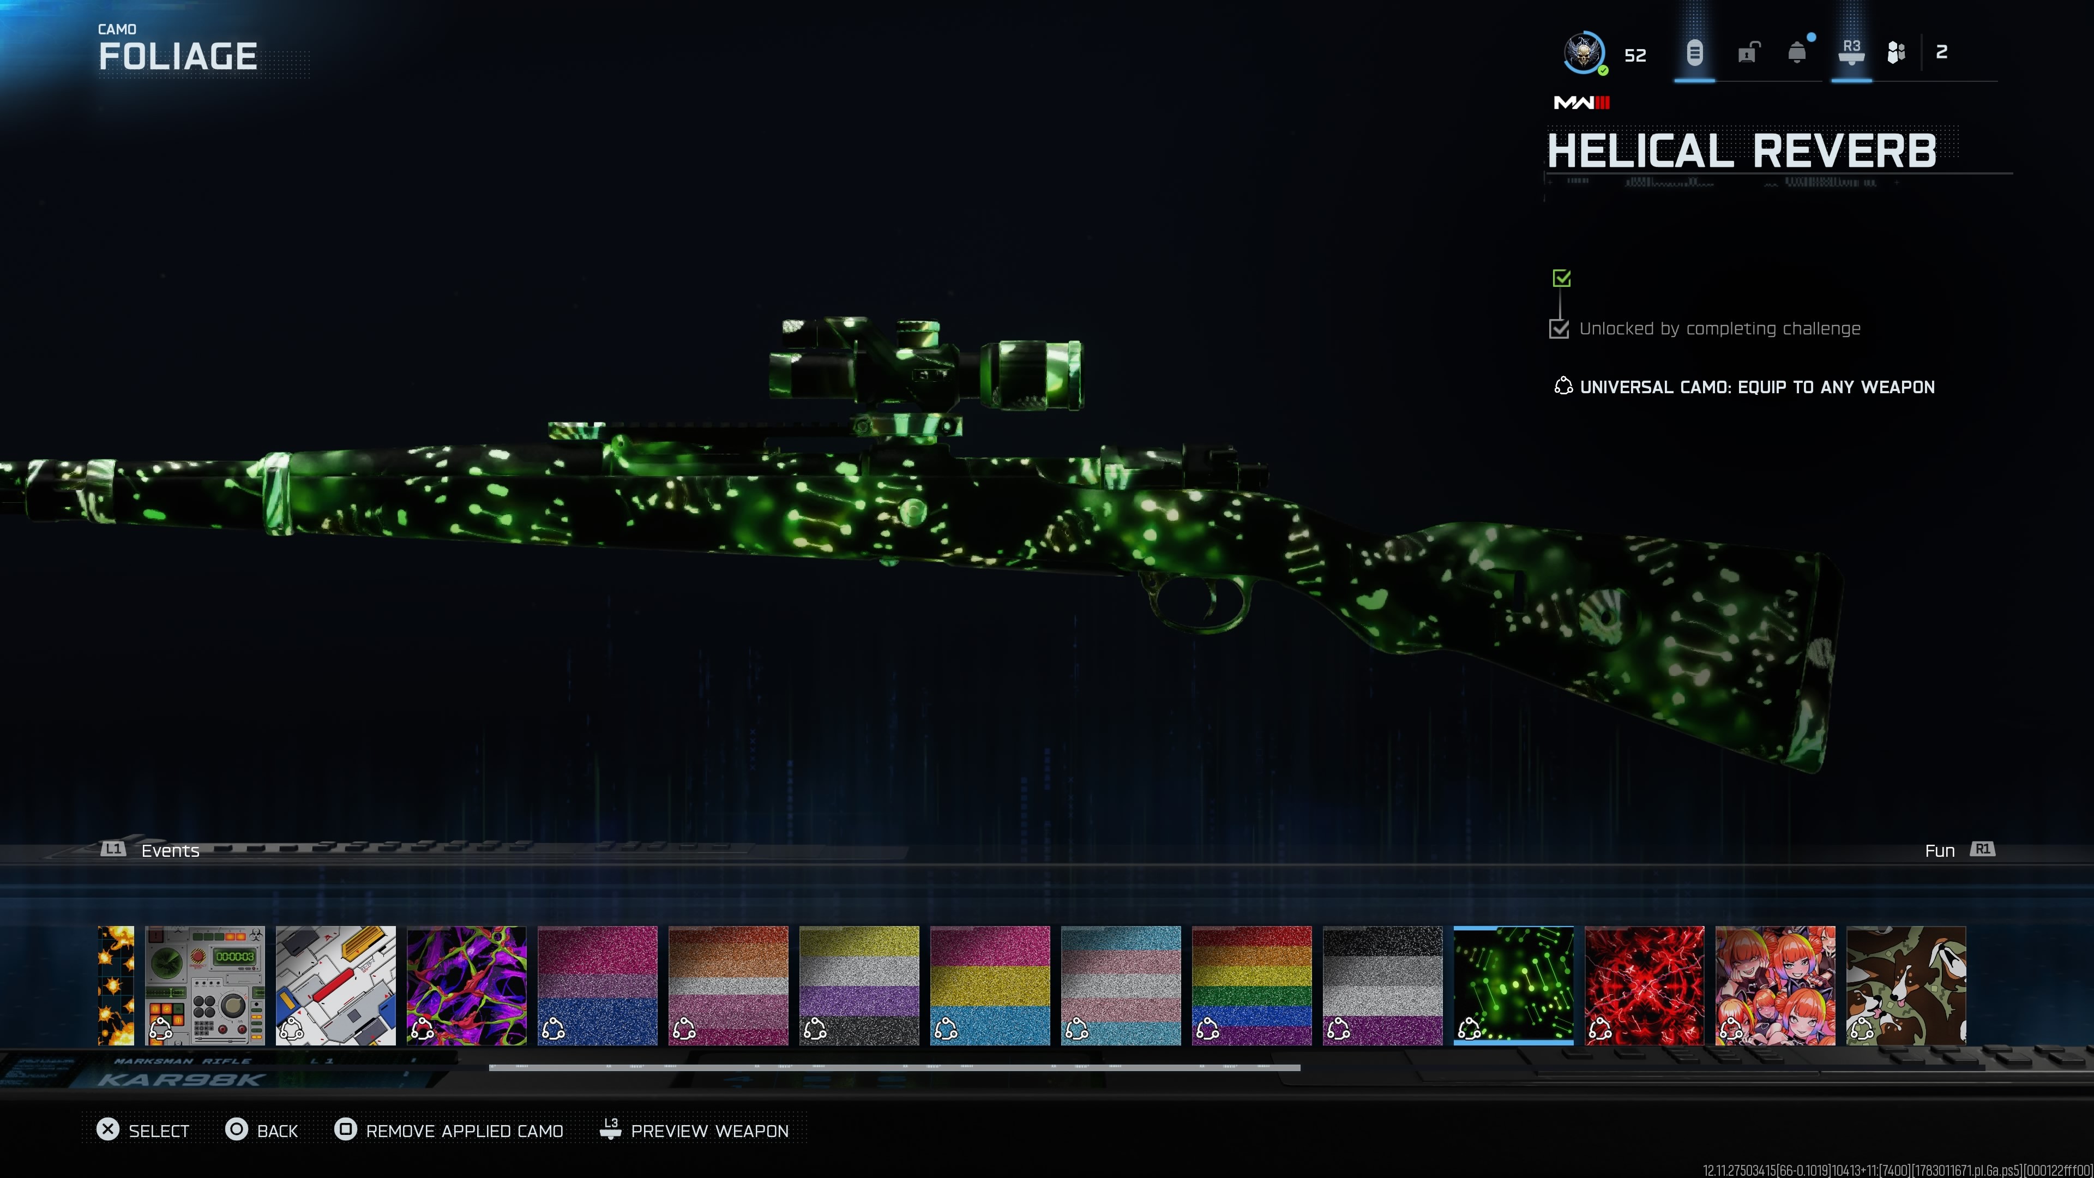Click the MWIII logo above camo name
The height and width of the screenshot is (1178, 2094).
click(x=1582, y=103)
